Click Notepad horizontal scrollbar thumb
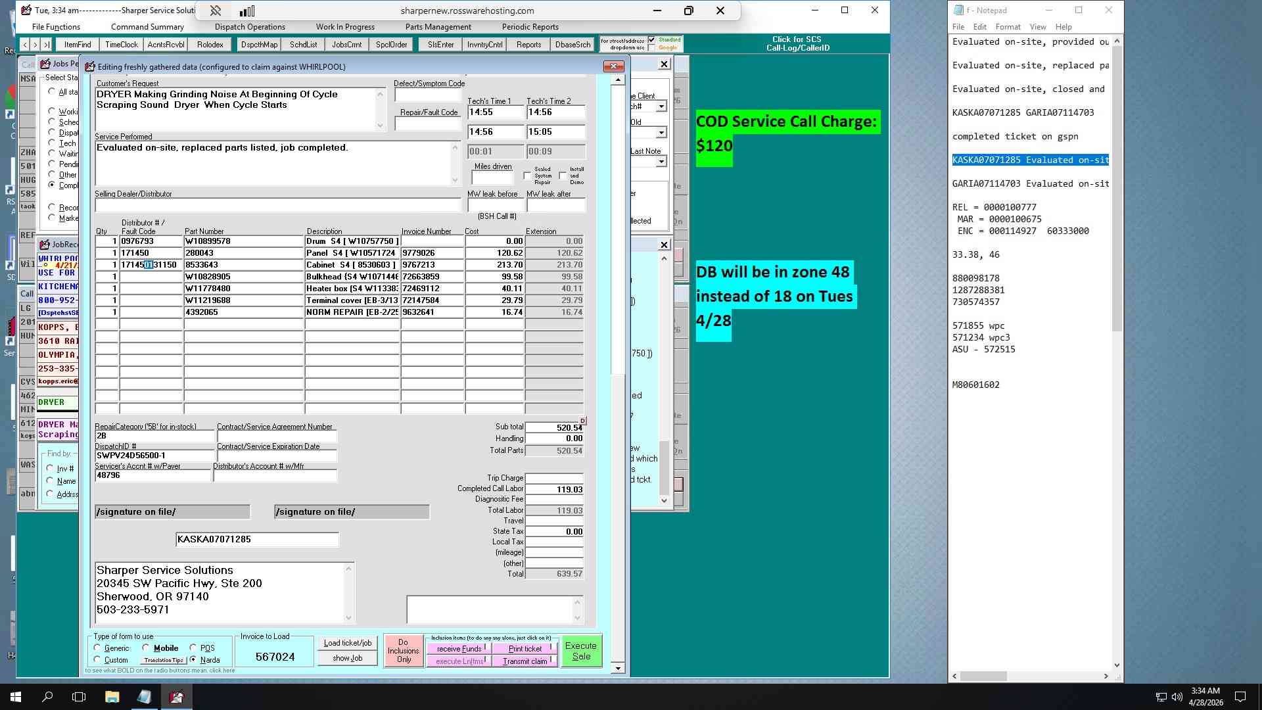Image resolution: width=1262 pixels, height=710 pixels. coord(983,676)
